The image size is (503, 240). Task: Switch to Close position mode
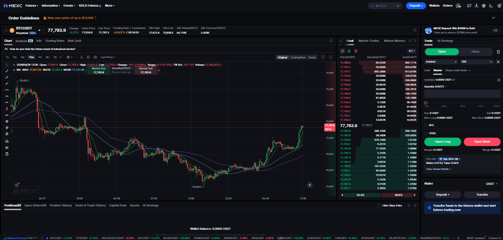point(475,52)
